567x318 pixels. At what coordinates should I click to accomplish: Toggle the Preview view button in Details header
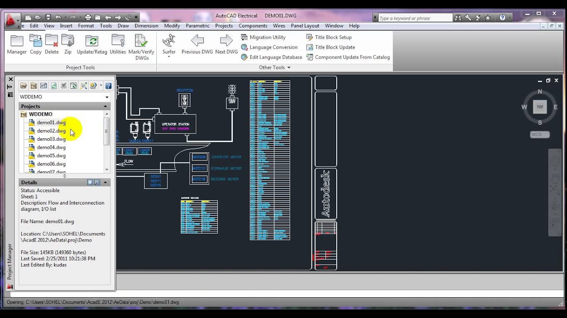point(97,182)
